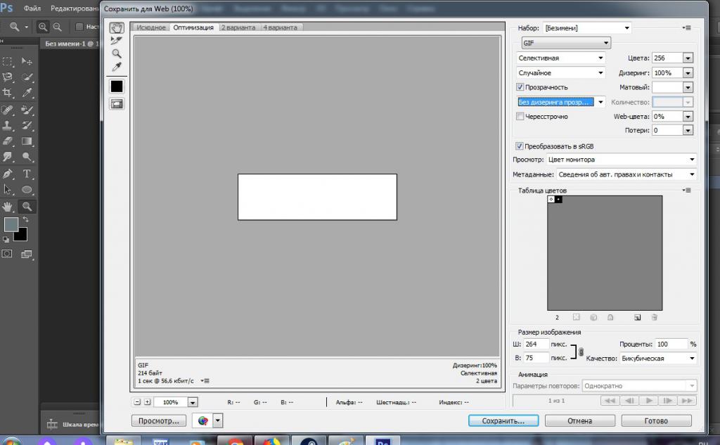Select the Eyedropper tool in the dialog
This screenshot has width=720, height=445.
[x=117, y=67]
